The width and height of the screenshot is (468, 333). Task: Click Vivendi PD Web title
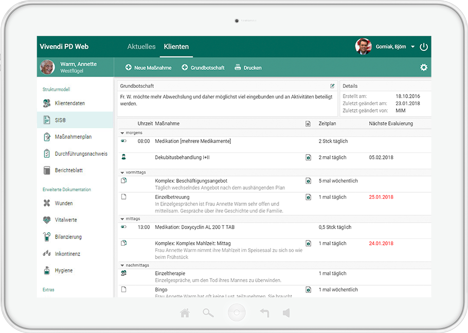[64, 46]
